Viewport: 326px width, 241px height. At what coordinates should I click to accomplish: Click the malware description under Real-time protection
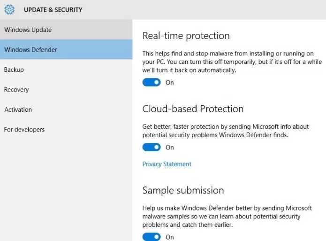pos(232,62)
